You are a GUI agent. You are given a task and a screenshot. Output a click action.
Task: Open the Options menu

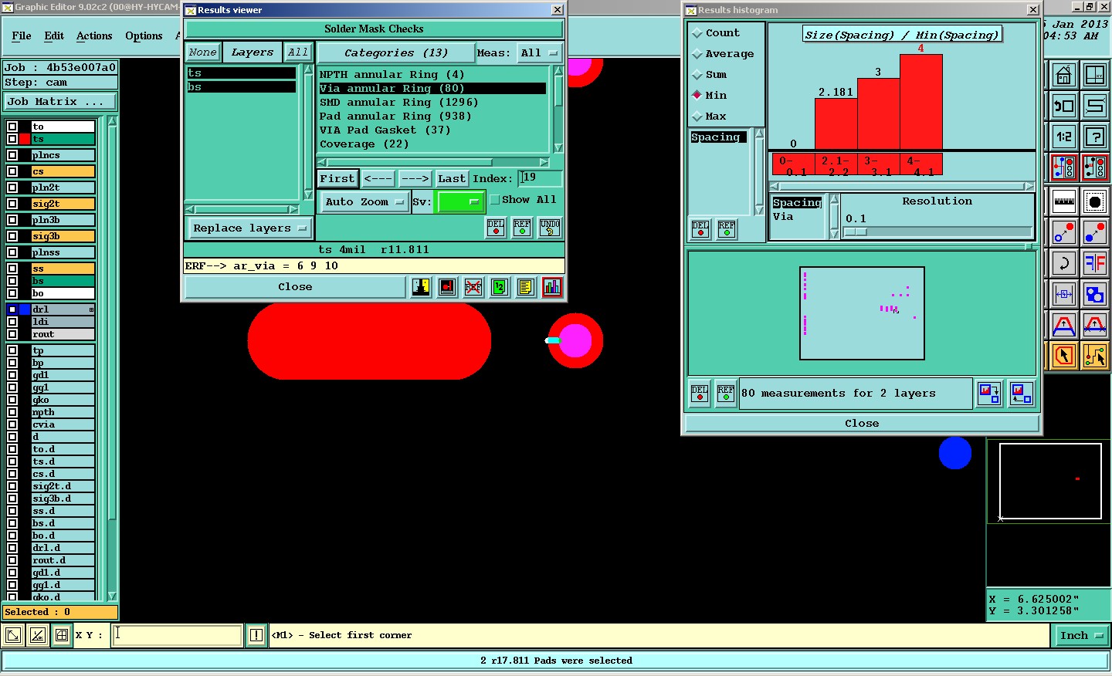coord(144,36)
